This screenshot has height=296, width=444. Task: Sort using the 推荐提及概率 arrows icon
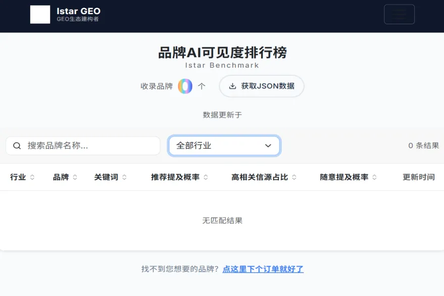point(206,177)
